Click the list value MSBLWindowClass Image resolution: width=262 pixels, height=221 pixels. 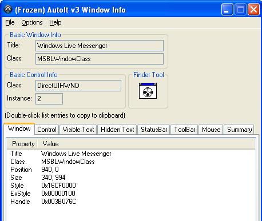coord(68,162)
